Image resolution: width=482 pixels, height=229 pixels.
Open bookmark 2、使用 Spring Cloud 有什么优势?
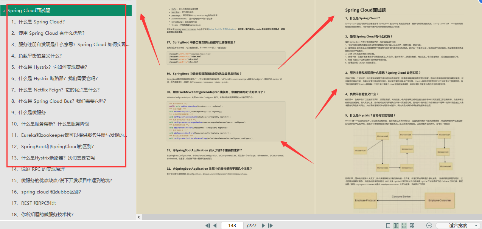point(48,33)
